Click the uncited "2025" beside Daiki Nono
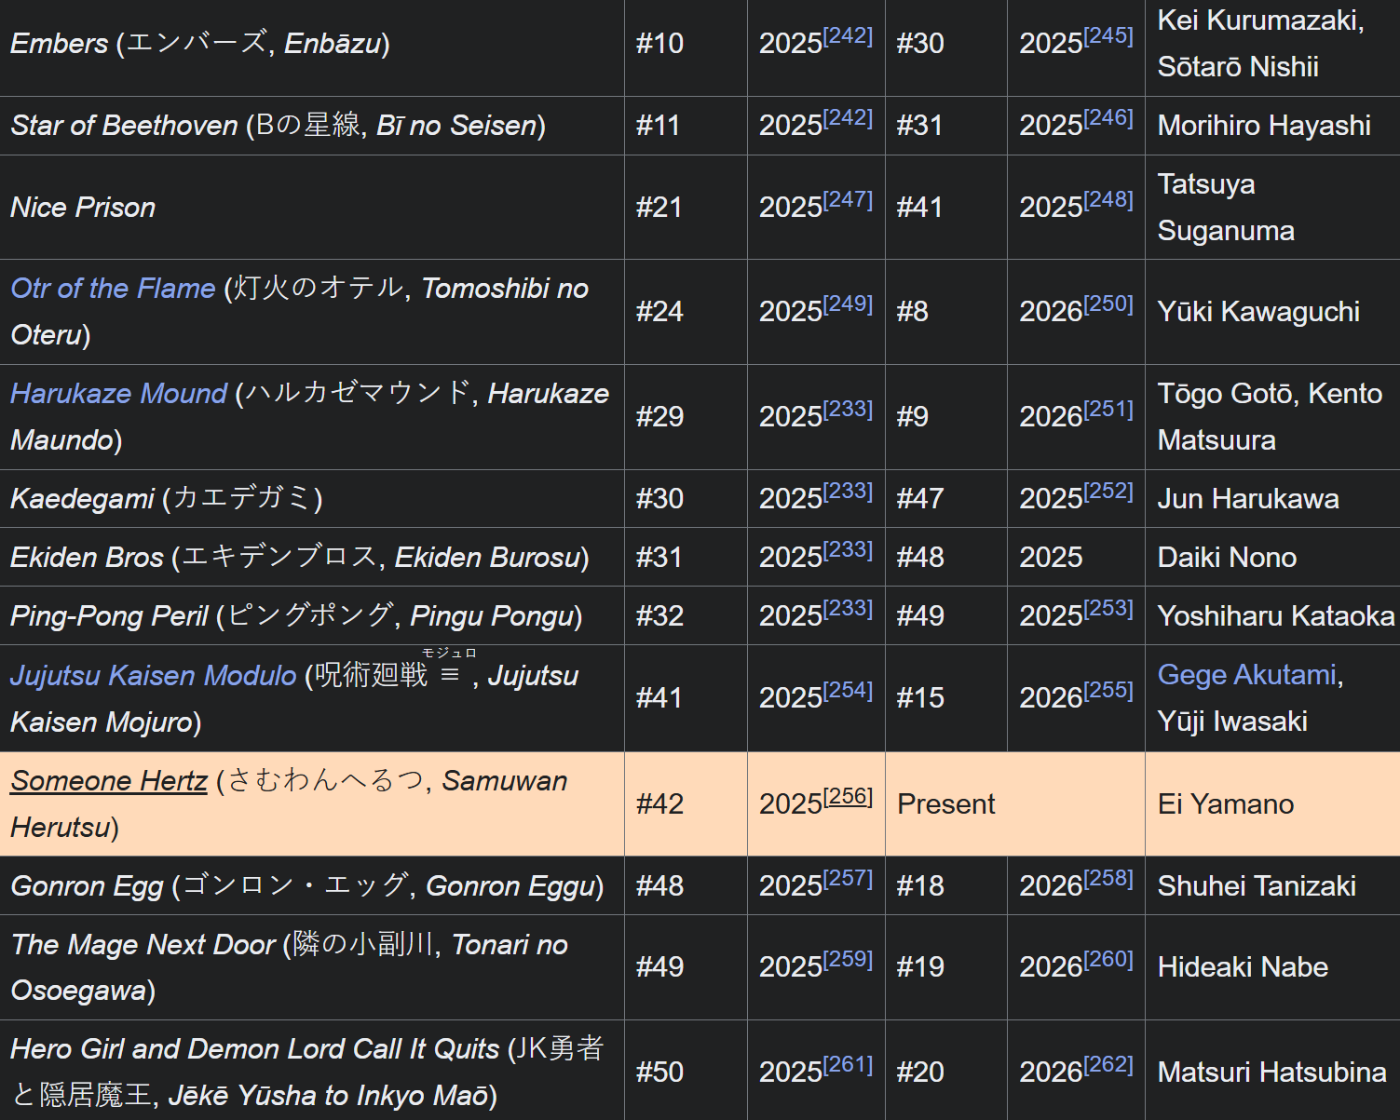The height and width of the screenshot is (1120, 1400). pyautogui.click(x=1051, y=558)
